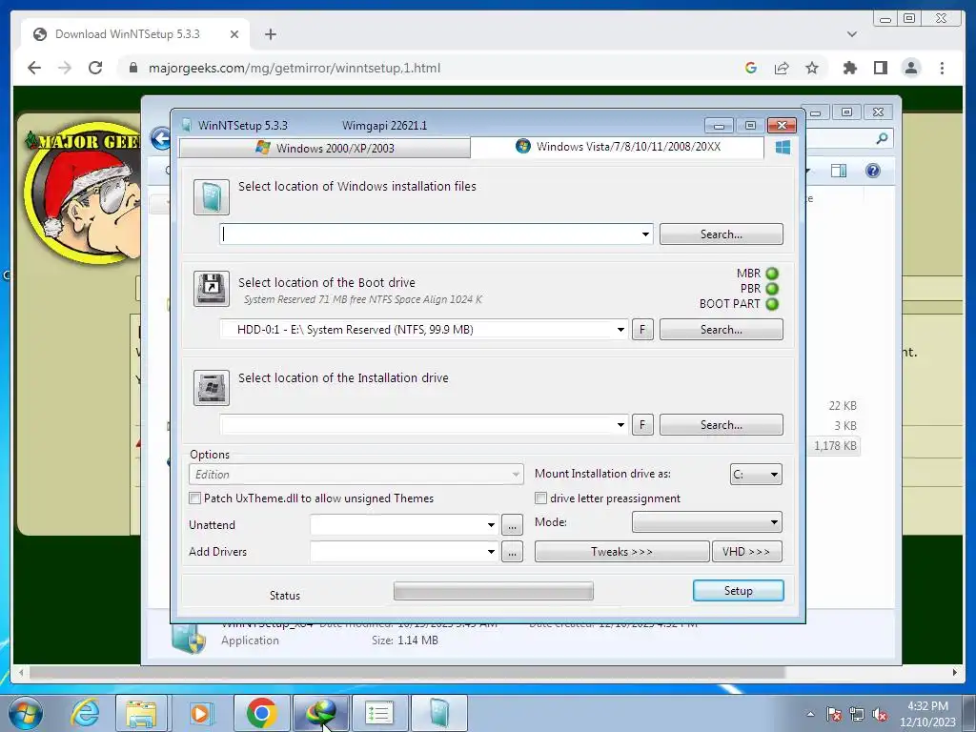
Task: Open Tweaks >>> panel
Action: coord(621,552)
